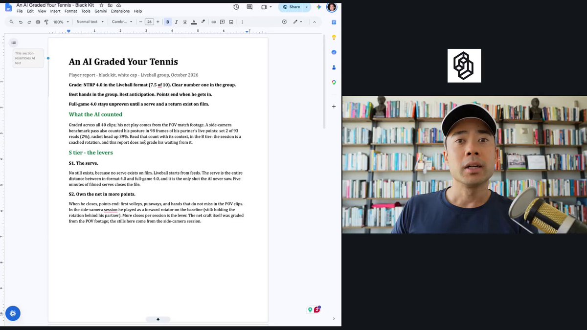Toggle italic formatting
The width and height of the screenshot is (587, 330).
point(176,22)
